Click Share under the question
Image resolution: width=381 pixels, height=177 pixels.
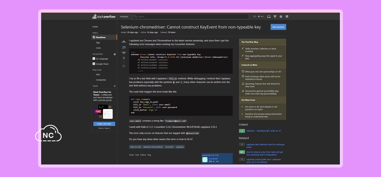click(x=131, y=155)
